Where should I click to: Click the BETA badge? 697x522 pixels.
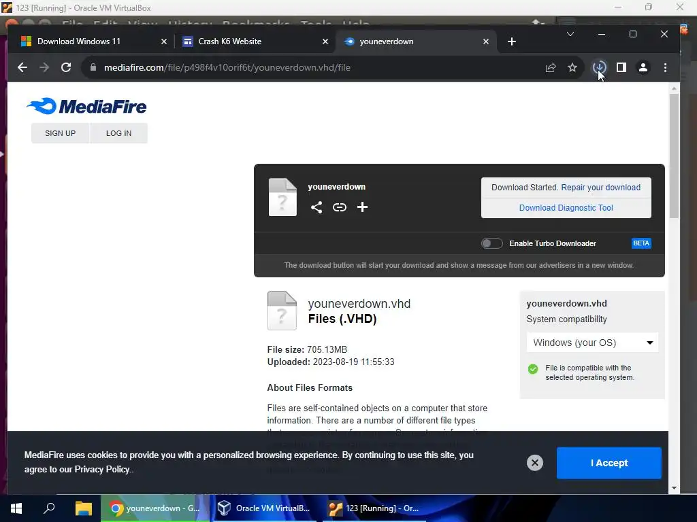click(641, 243)
